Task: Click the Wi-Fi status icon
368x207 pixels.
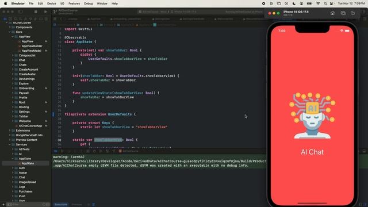Action: tap(318, 3)
